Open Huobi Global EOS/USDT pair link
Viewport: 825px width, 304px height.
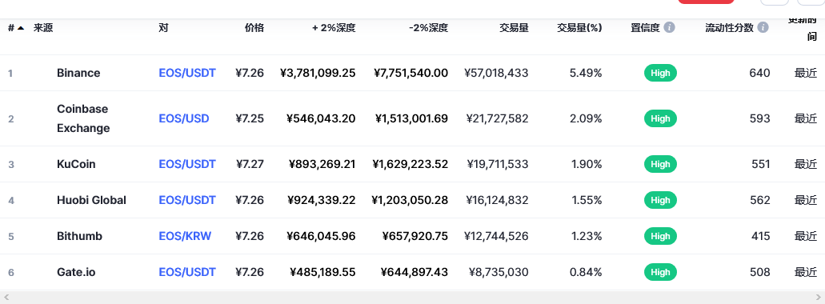click(x=187, y=200)
